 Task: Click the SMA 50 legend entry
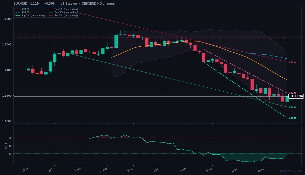[x=22, y=12]
